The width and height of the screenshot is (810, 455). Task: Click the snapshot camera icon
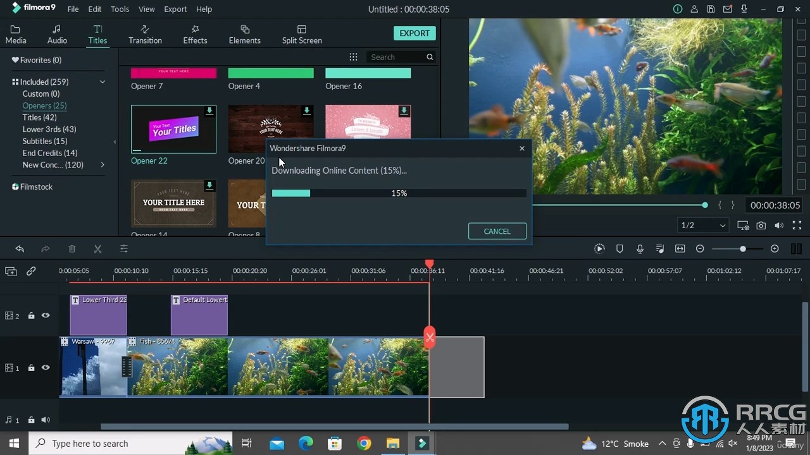(761, 226)
